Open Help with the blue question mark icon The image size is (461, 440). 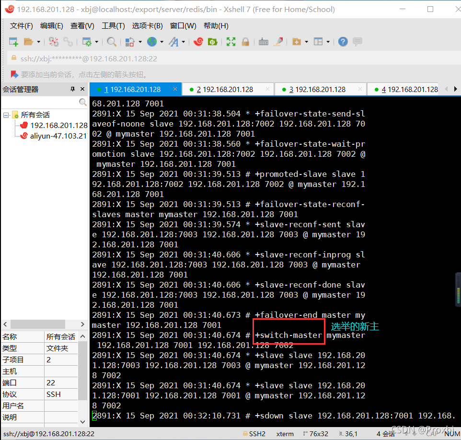pyautogui.click(x=343, y=42)
